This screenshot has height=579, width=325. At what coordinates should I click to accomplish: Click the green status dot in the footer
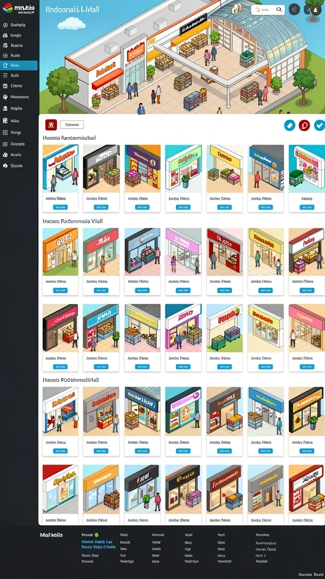pos(96,535)
